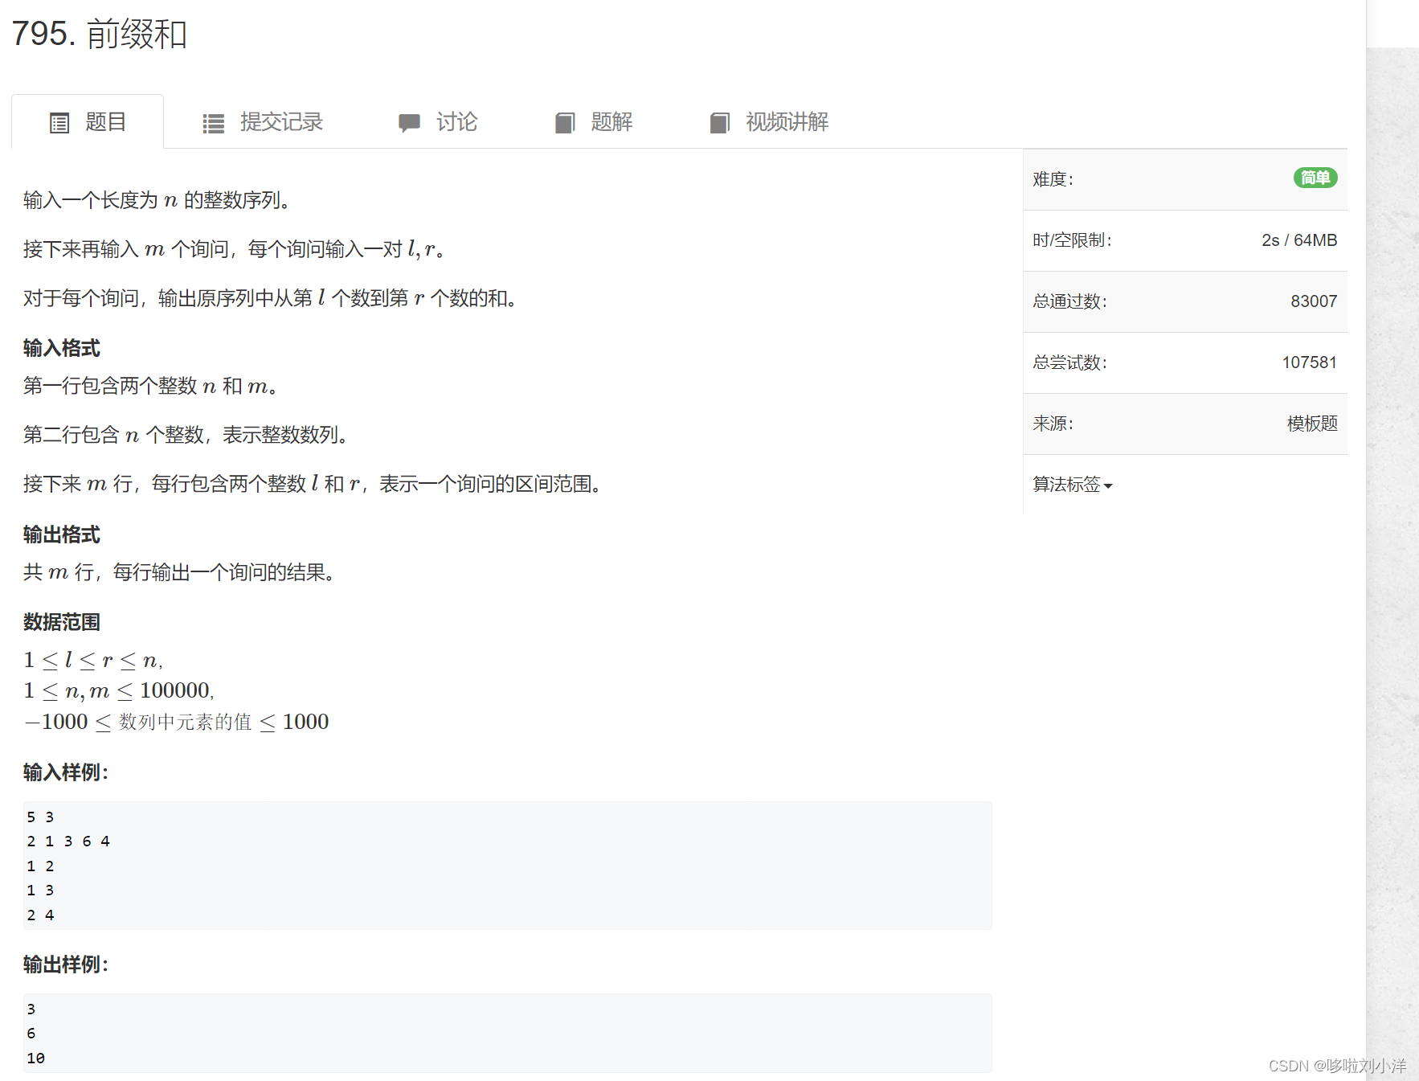Switch to the 题解 tab
The width and height of the screenshot is (1419, 1081).
[611, 122]
